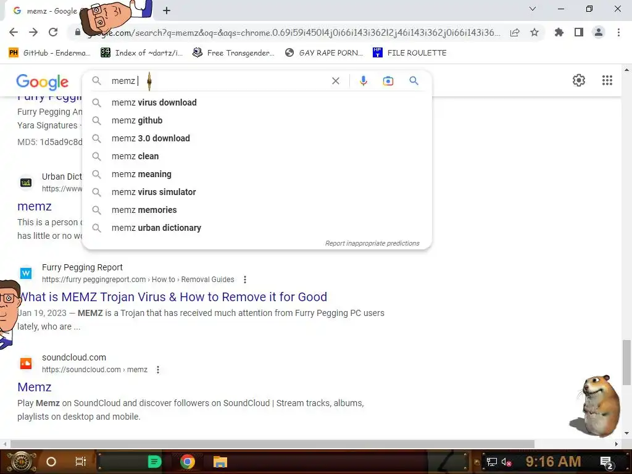
Task: Select suggestion "memz meaning"
Action: 257,174
